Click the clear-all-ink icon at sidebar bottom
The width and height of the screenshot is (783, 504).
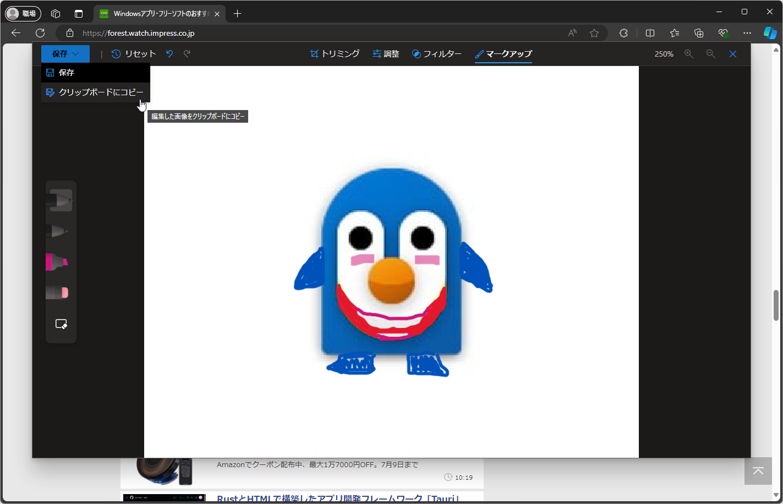click(61, 324)
